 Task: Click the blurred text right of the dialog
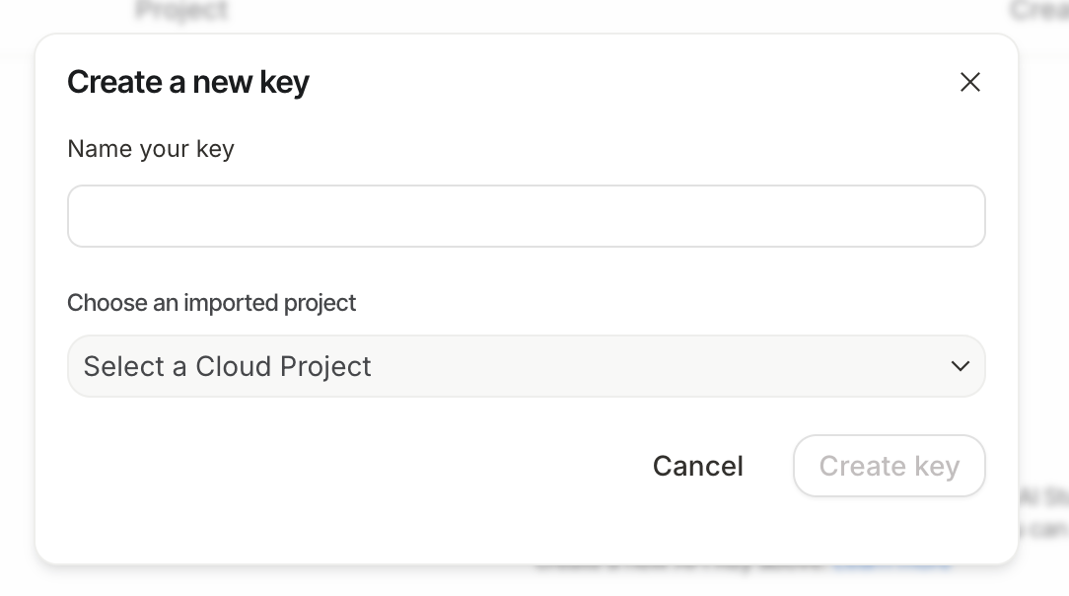[1043, 513]
